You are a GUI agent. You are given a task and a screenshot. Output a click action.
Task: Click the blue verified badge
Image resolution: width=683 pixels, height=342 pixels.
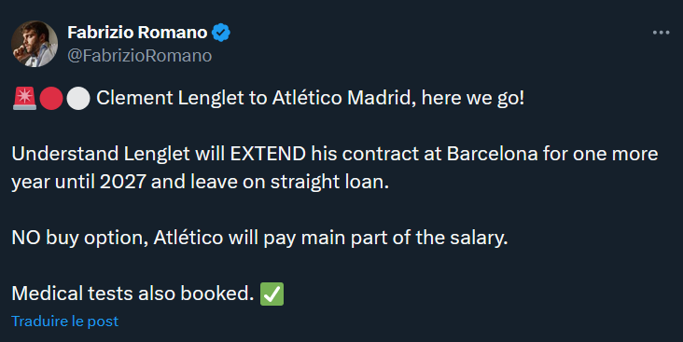[x=221, y=33]
